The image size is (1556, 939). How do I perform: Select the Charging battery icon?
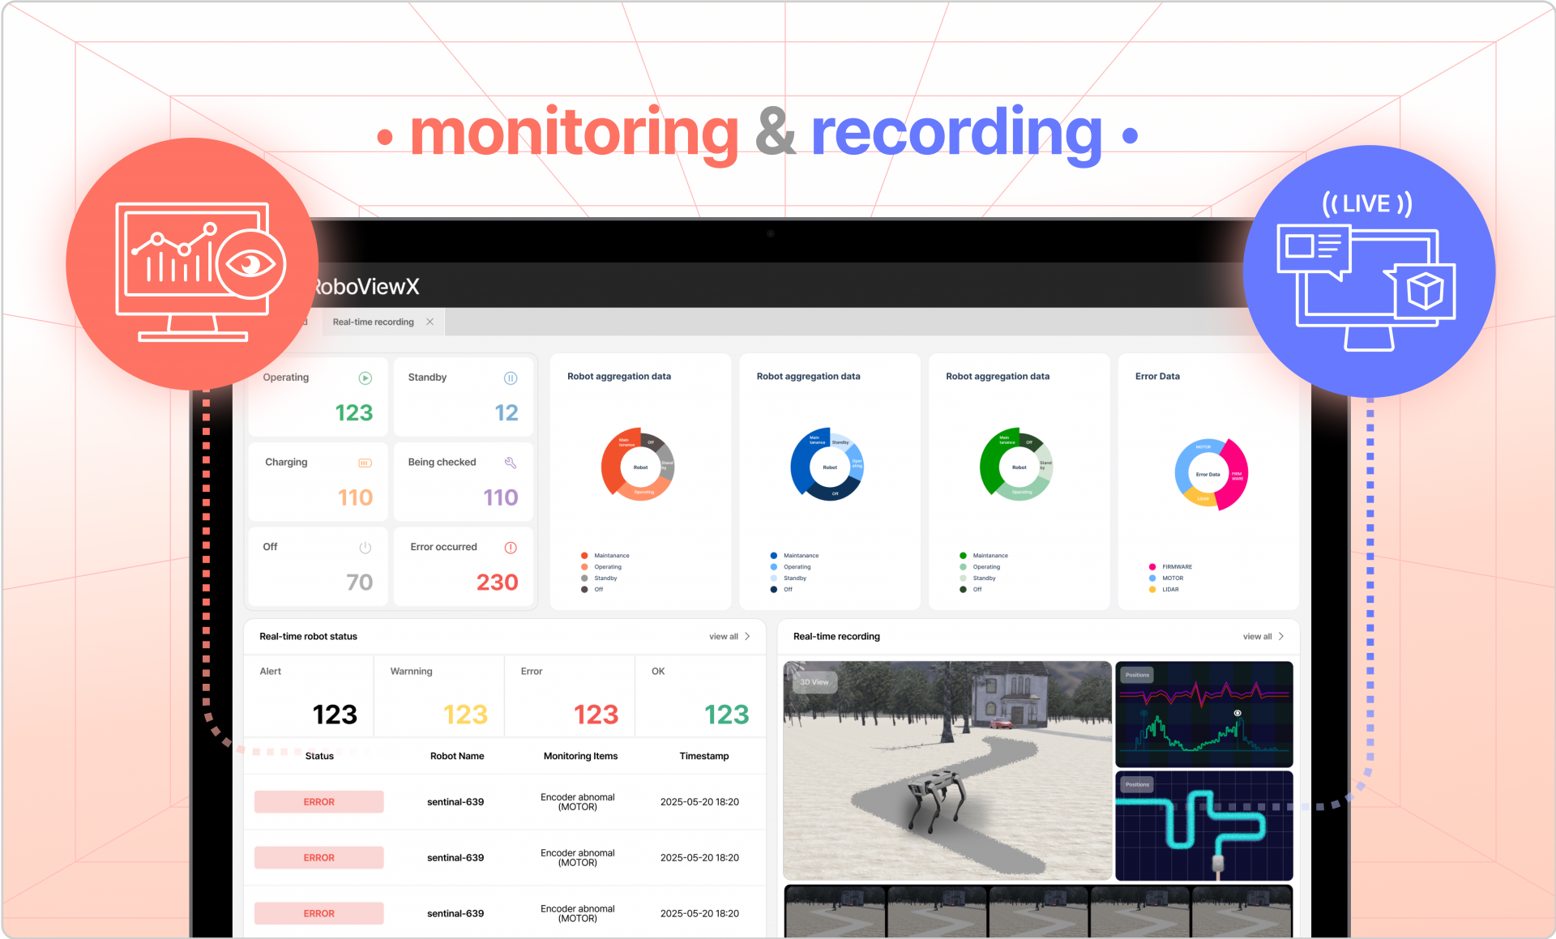(364, 462)
